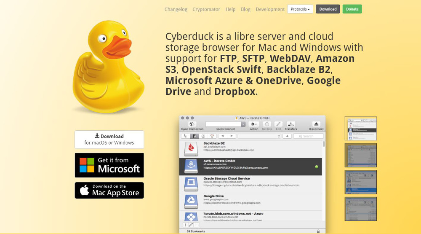
Task: Click the "s3.amazonaws.com" hostname text
Action: point(215,164)
